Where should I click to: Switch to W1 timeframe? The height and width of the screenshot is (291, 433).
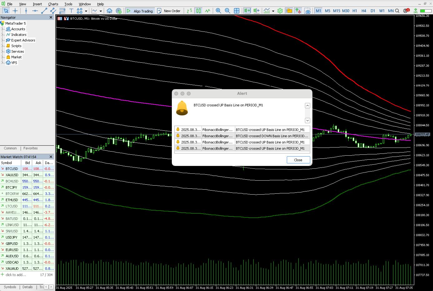click(382, 11)
